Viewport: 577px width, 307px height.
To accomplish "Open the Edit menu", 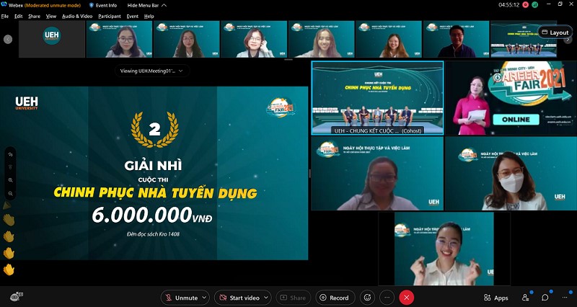I will 19,16.
